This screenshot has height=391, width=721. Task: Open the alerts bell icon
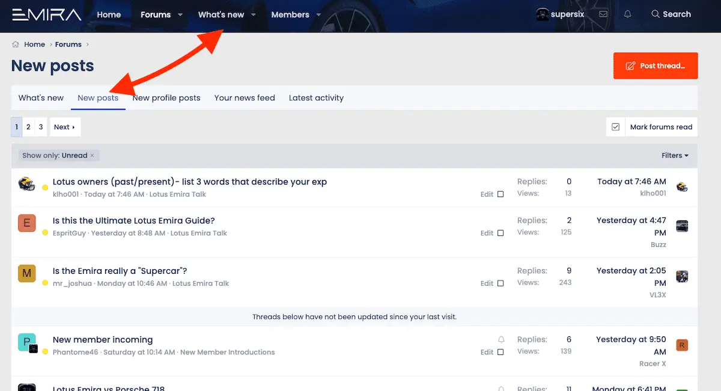pyautogui.click(x=628, y=14)
